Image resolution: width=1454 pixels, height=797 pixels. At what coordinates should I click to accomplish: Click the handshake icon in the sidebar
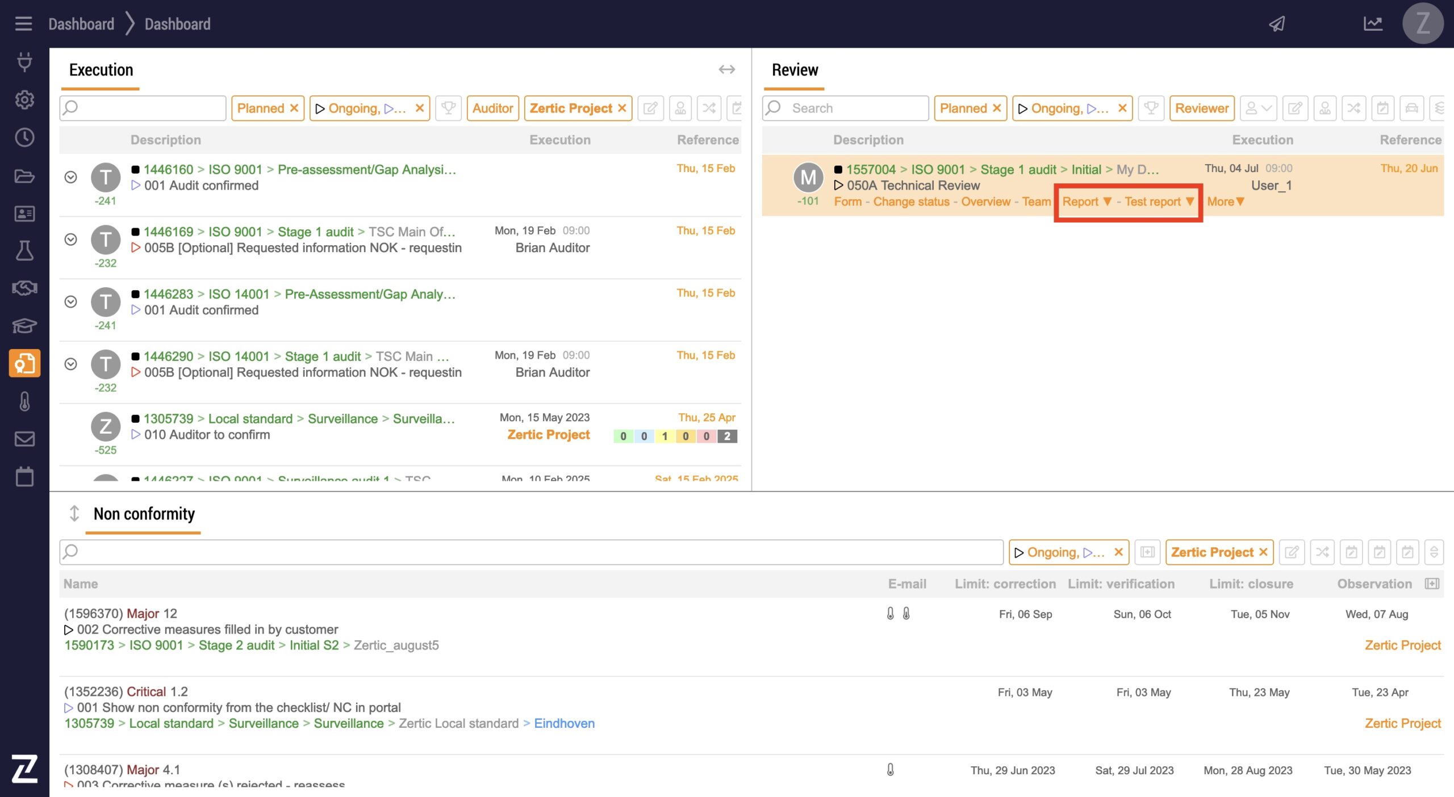point(24,288)
